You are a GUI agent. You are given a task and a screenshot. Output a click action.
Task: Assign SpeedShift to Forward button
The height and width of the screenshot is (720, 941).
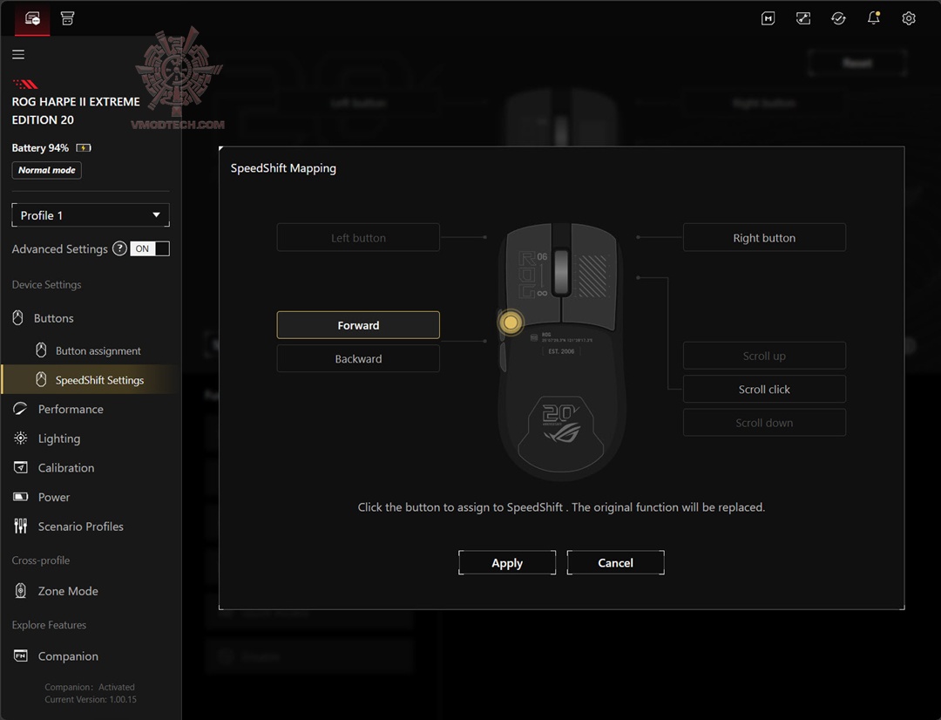pos(358,325)
